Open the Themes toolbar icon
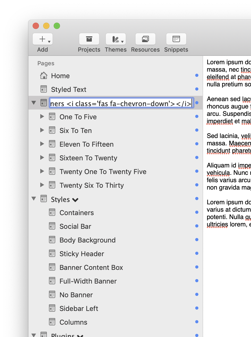 tap(116, 39)
